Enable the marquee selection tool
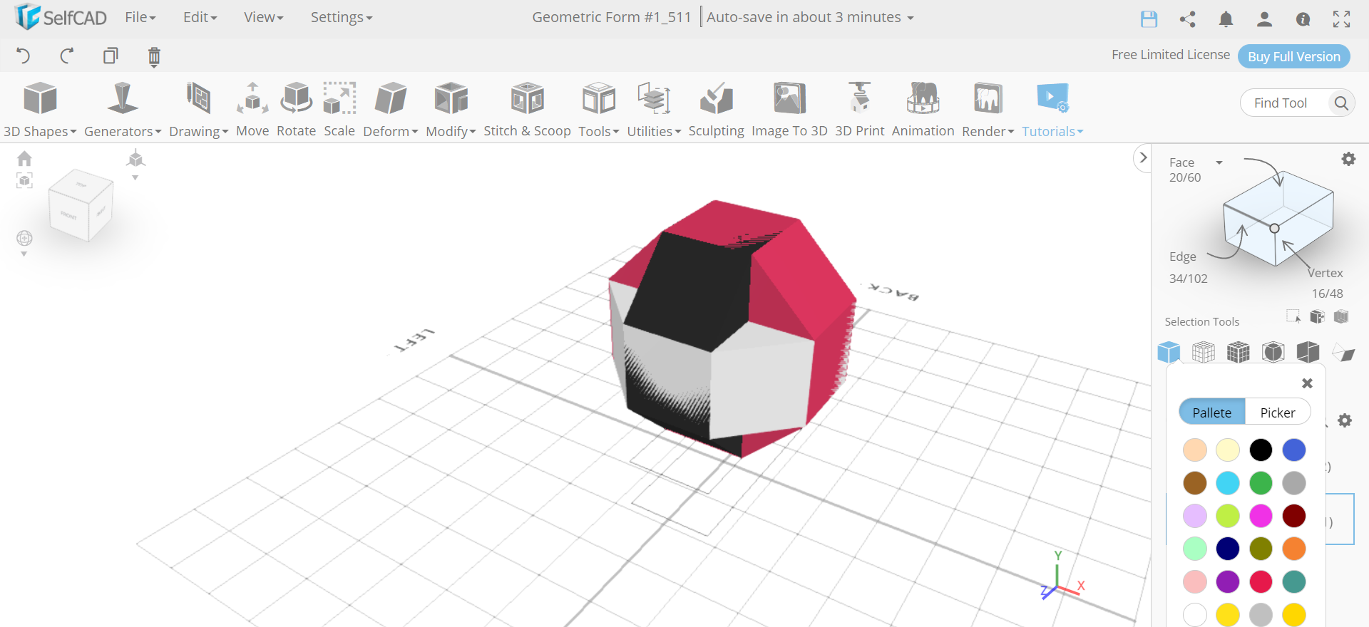 coord(1293,316)
